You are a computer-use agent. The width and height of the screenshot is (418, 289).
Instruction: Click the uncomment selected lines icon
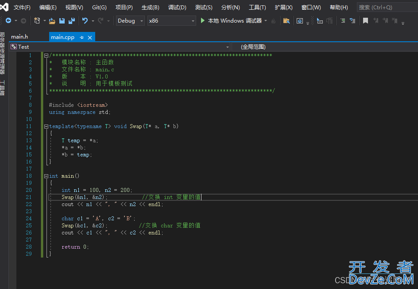352,20
